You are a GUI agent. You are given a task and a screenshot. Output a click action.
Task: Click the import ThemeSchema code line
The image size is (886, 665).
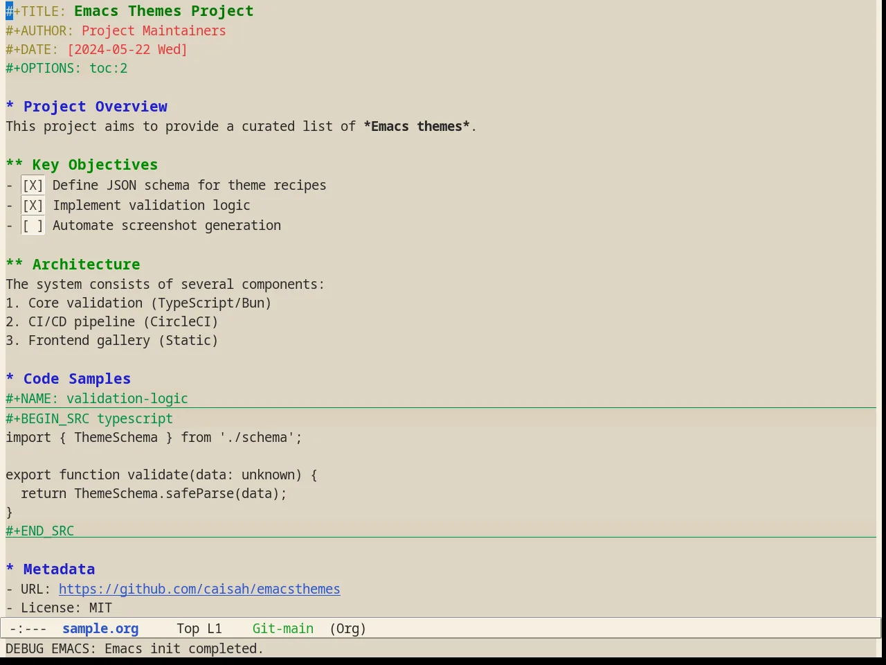pyautogui.click(x=154, y=437)
